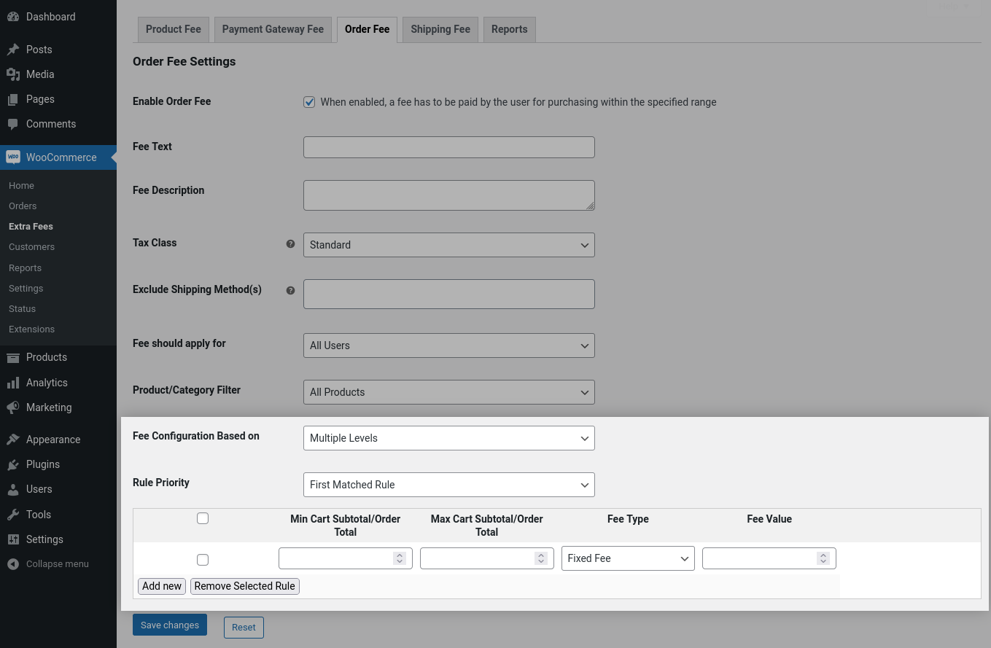This screenshot has height=648, width=991.
Task: Click the Analytics bar-chart icon
Action: click(16, 382)
